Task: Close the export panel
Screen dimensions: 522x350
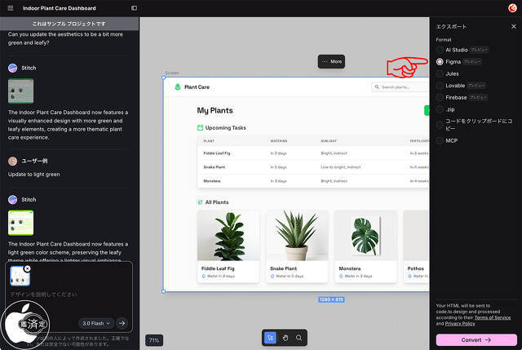Action: click(x=513, y=26)
